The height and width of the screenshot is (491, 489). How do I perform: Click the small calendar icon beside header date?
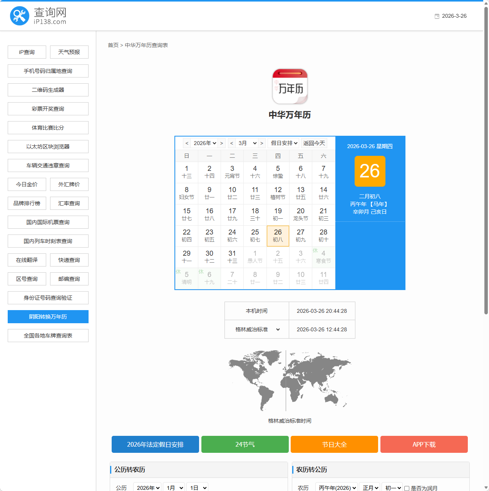coord(437,16)
